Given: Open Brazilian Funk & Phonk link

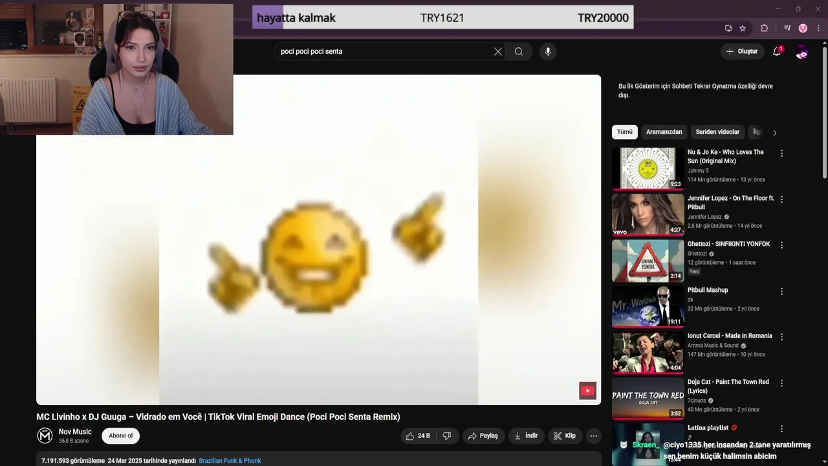Looking at the screenshot, I should click(x=230, y=461).
